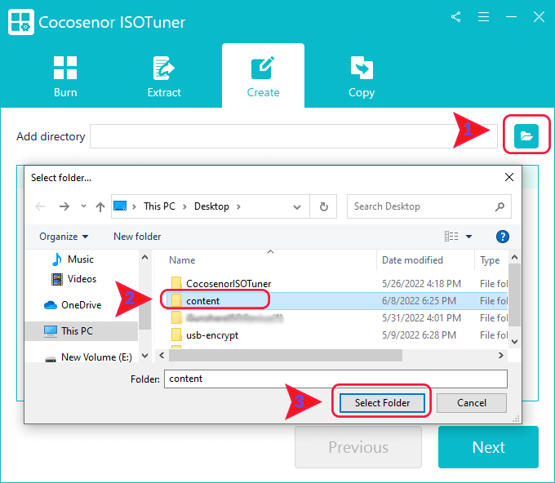Click the Add directory text field
The width and height of the screenshot is (555, 483).
294,136
